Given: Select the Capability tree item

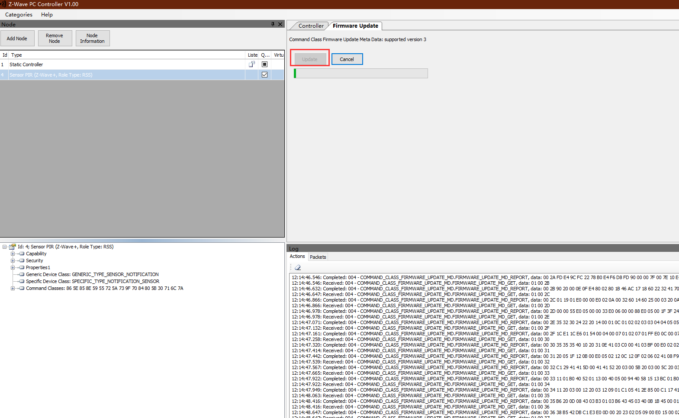Looking at the screenshot, I should (36, 254).
